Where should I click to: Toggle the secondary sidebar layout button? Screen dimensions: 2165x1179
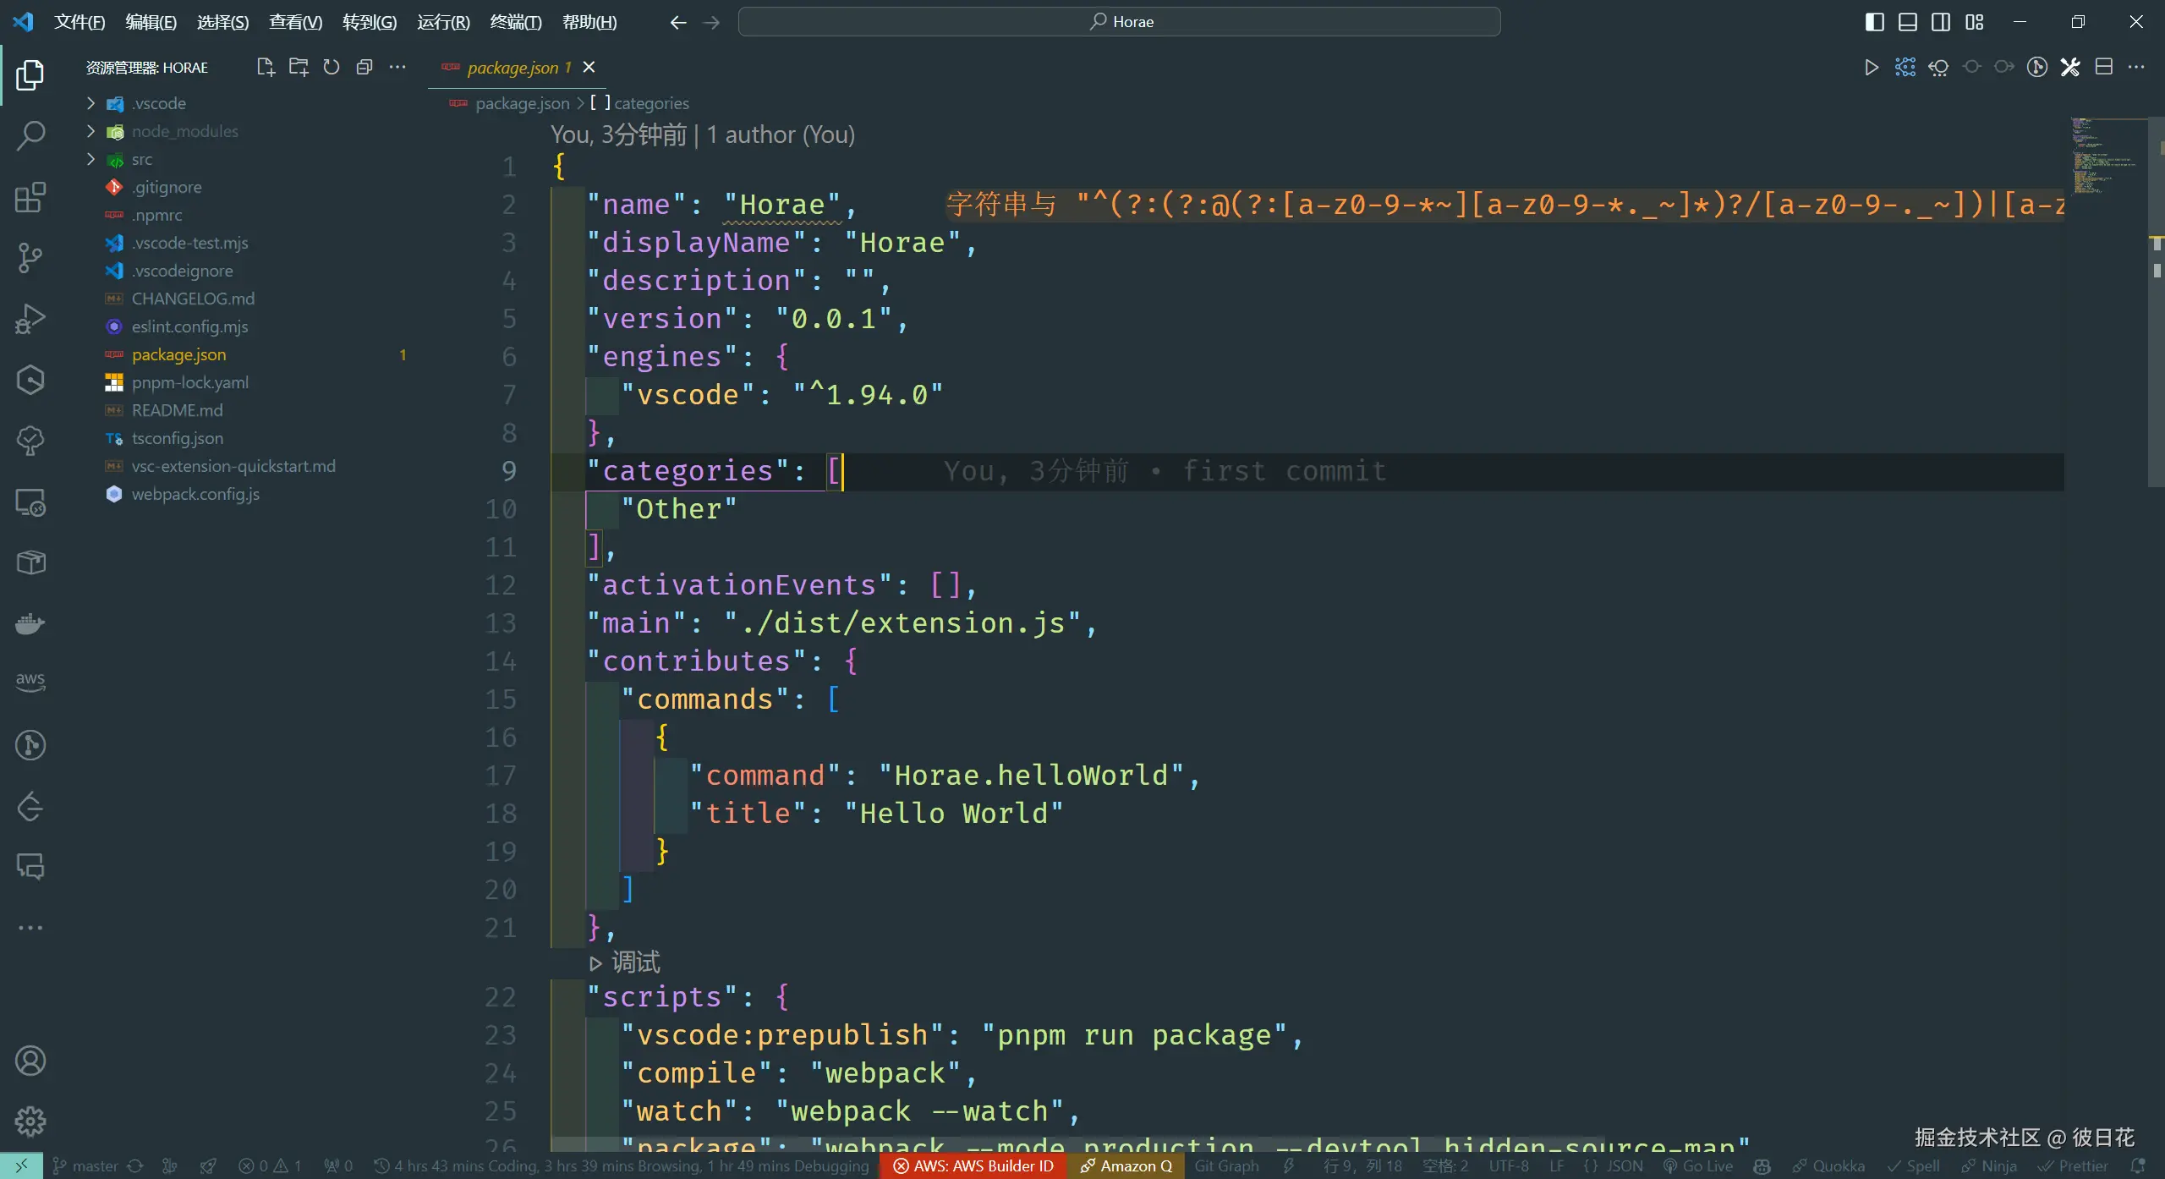tap(1941, 22)
